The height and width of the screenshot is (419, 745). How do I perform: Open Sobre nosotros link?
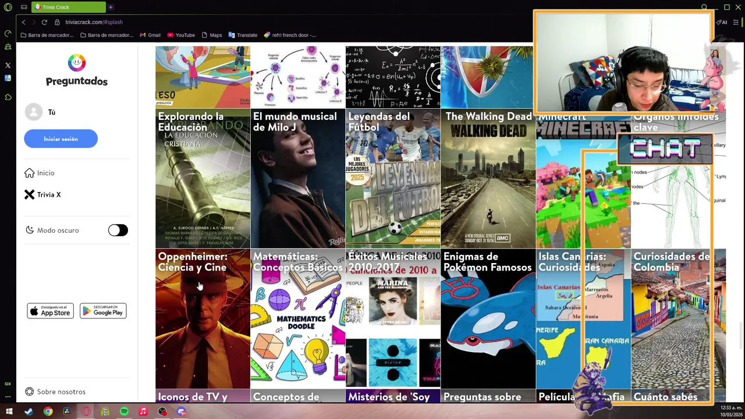click(55, 392)
